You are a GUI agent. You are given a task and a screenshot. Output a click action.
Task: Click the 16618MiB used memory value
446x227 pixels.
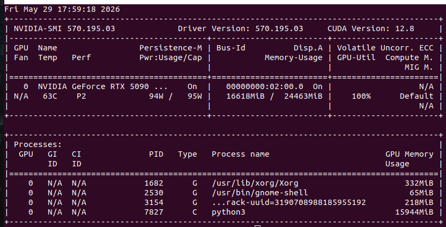tap(245, 96)
